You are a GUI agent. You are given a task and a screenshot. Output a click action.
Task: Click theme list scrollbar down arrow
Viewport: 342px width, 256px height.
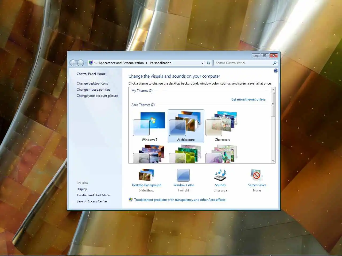[x=273, y=161]
